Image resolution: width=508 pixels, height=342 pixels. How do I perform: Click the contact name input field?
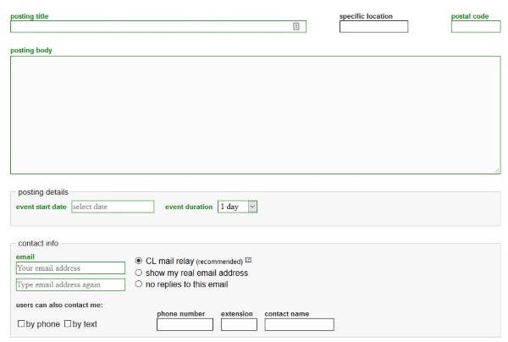[x=299, y=324]
